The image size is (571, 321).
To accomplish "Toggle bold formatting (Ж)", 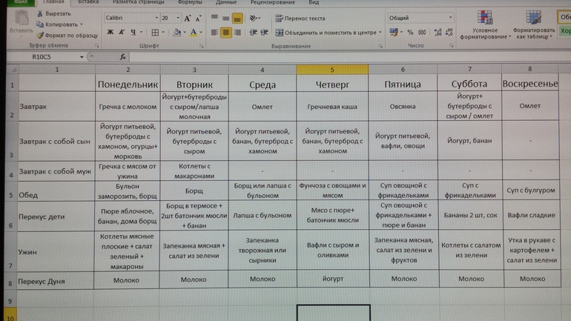I will tap(110, 33).
